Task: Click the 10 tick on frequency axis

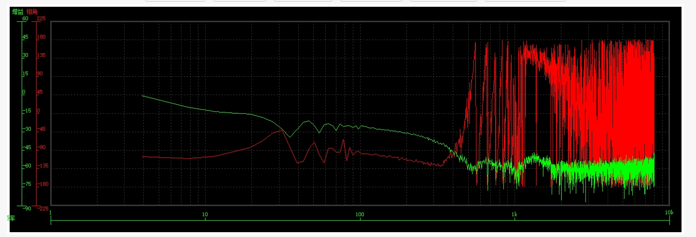Action: [205, 213]
